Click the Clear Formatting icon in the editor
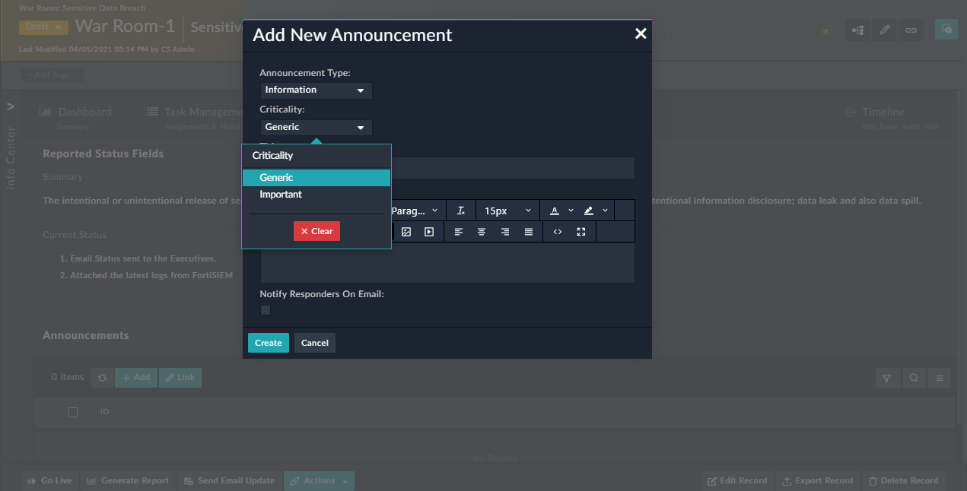The image size is (967, 491). [460, 210]
